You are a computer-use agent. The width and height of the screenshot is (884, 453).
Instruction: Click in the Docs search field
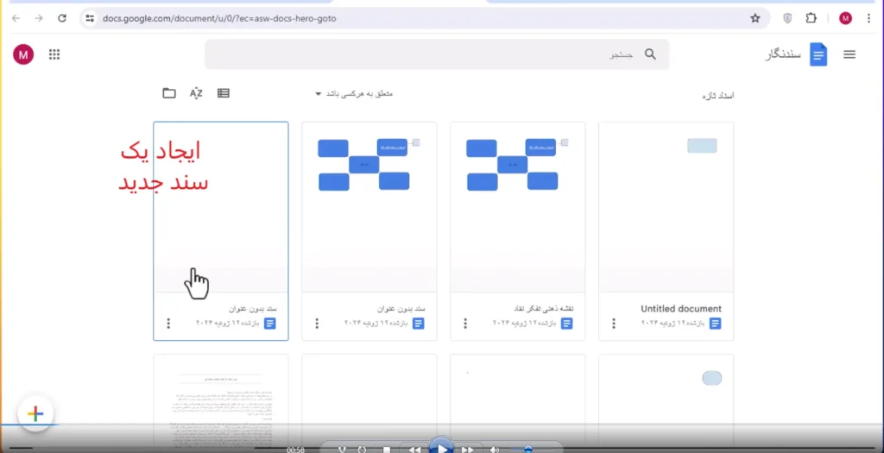click(436, 54)
